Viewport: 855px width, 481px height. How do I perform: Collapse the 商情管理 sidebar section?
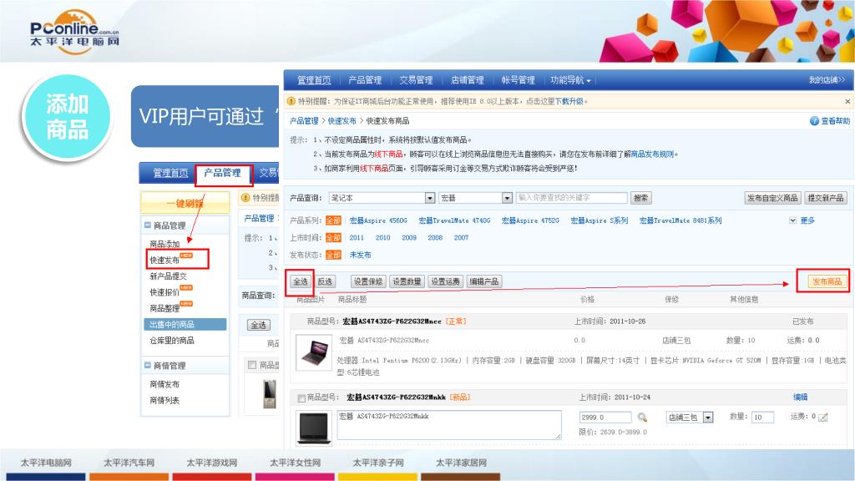coord(148,366)
